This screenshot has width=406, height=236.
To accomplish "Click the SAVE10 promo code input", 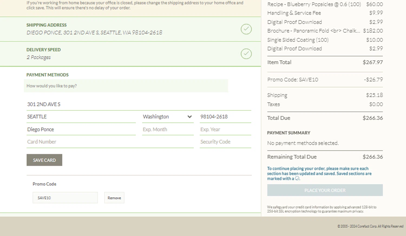I will [65, 198].
